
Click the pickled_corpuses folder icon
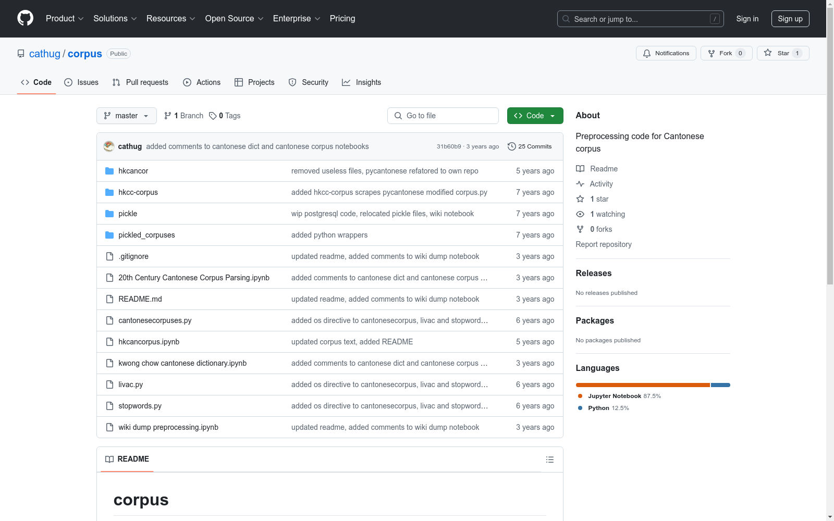[109, 235]
